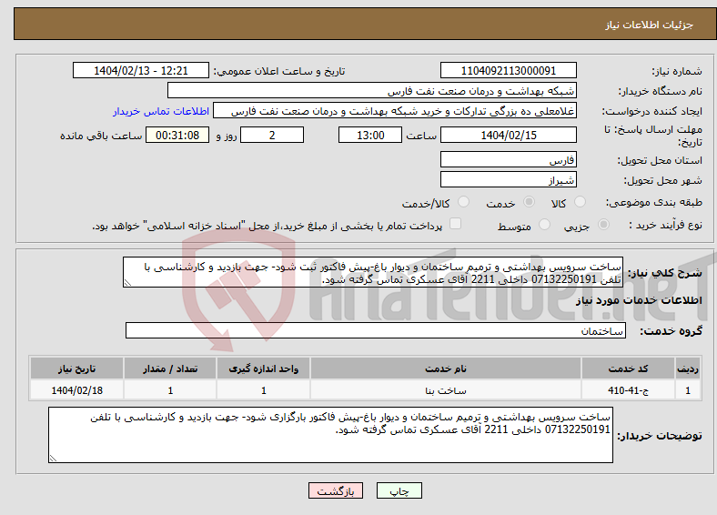The width and height of the screenshot is (717, 515).
Task: Click the days remaining field showing 2
Action: tap(272, 135)
